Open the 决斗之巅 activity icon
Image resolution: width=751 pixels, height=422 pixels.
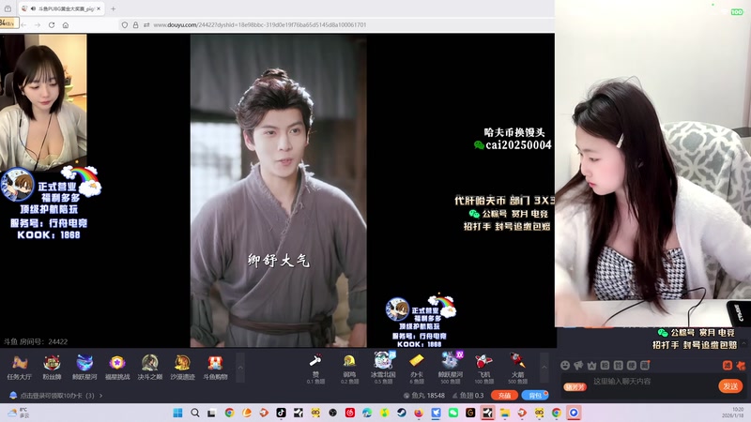[x=150, y=368]
